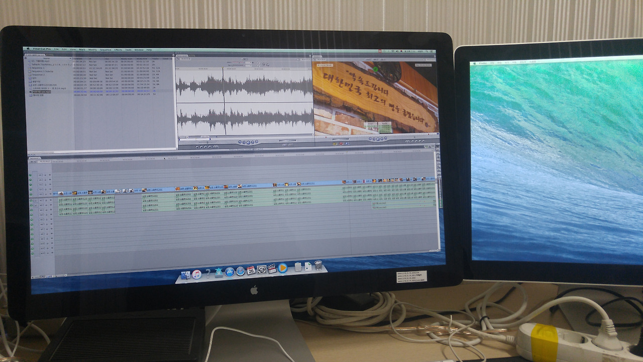The image size is (643, 362).
Task: Open the Tools menu
Action: tap(128, 50)
